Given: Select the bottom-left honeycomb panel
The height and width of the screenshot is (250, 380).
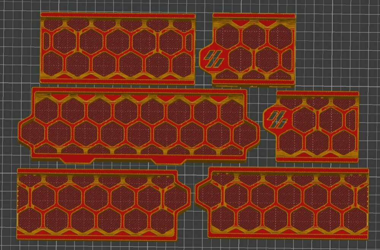Looking at the screenshot, I should tap(104, 204).
